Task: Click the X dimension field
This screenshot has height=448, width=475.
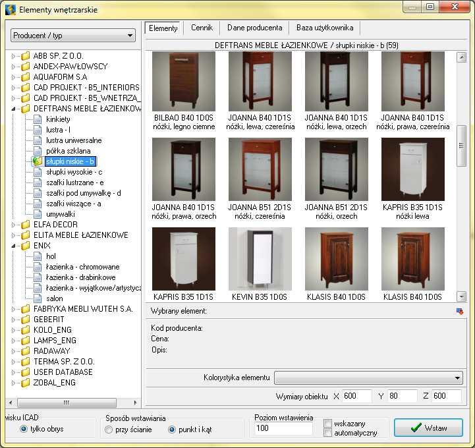Action: click(x=357, y=396)
